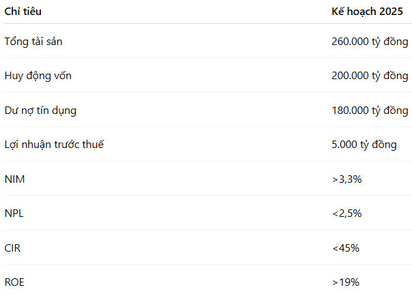Select the "Lợi nhuận trước thuế" label

click(x=54, y=145)
